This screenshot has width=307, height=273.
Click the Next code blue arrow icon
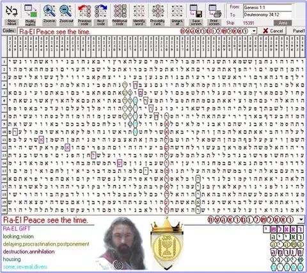[x=101, y=11]
